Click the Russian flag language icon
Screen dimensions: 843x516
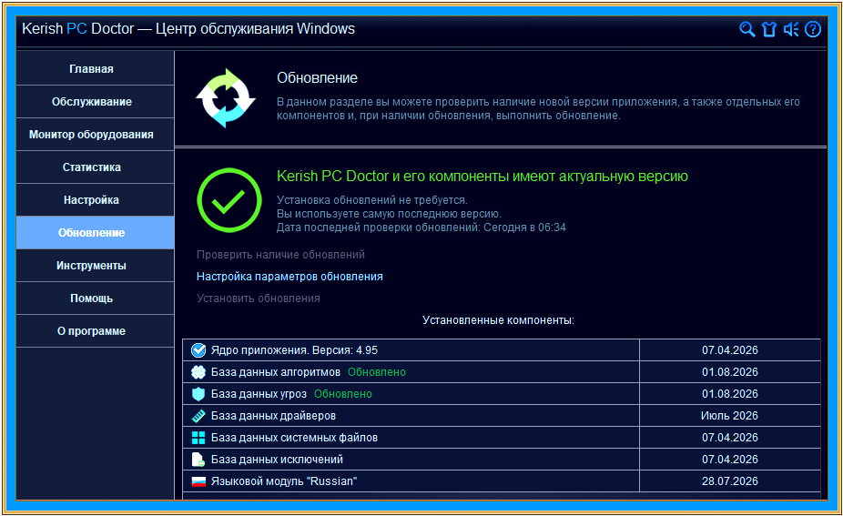tap(198, 481)
